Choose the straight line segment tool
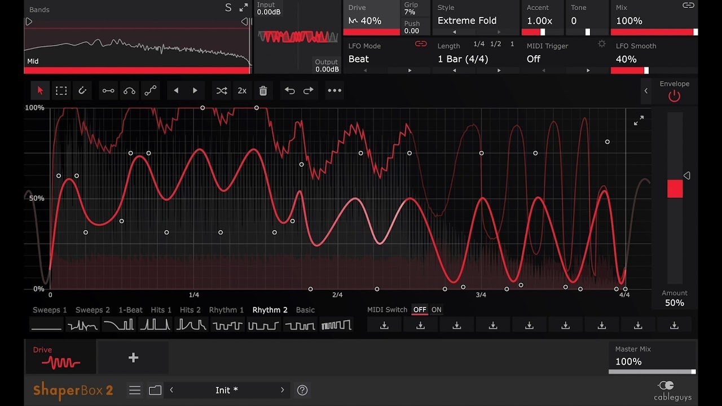This screenshot has height=406, width=722. click(x=108, y=90)
